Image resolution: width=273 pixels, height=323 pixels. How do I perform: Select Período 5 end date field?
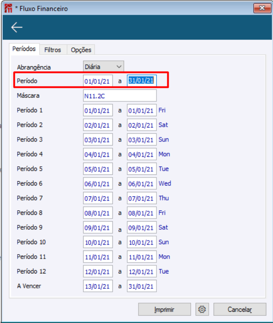(142, 169)
